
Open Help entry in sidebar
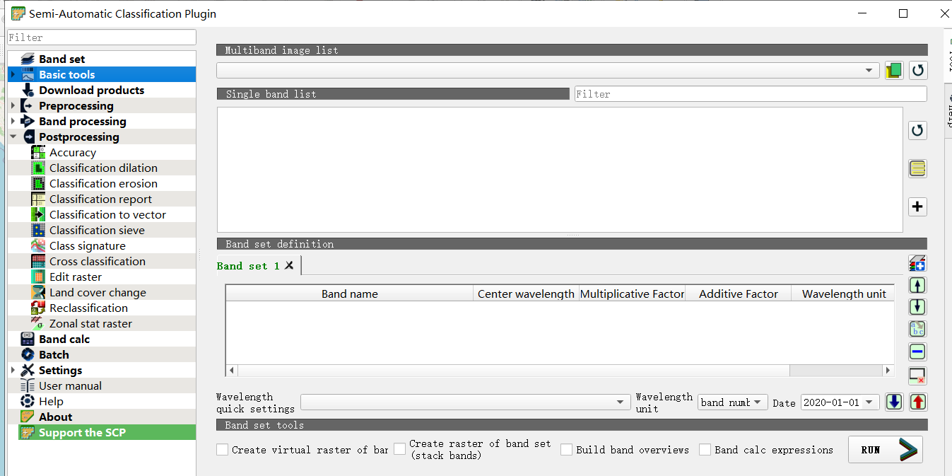tap(51, 401)
